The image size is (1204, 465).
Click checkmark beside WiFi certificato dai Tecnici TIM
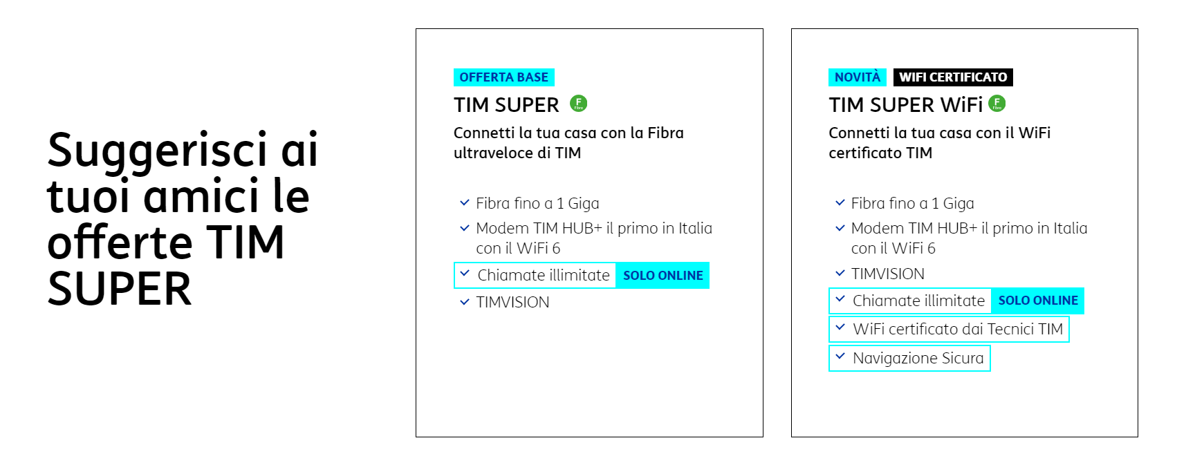click(840, 328)
